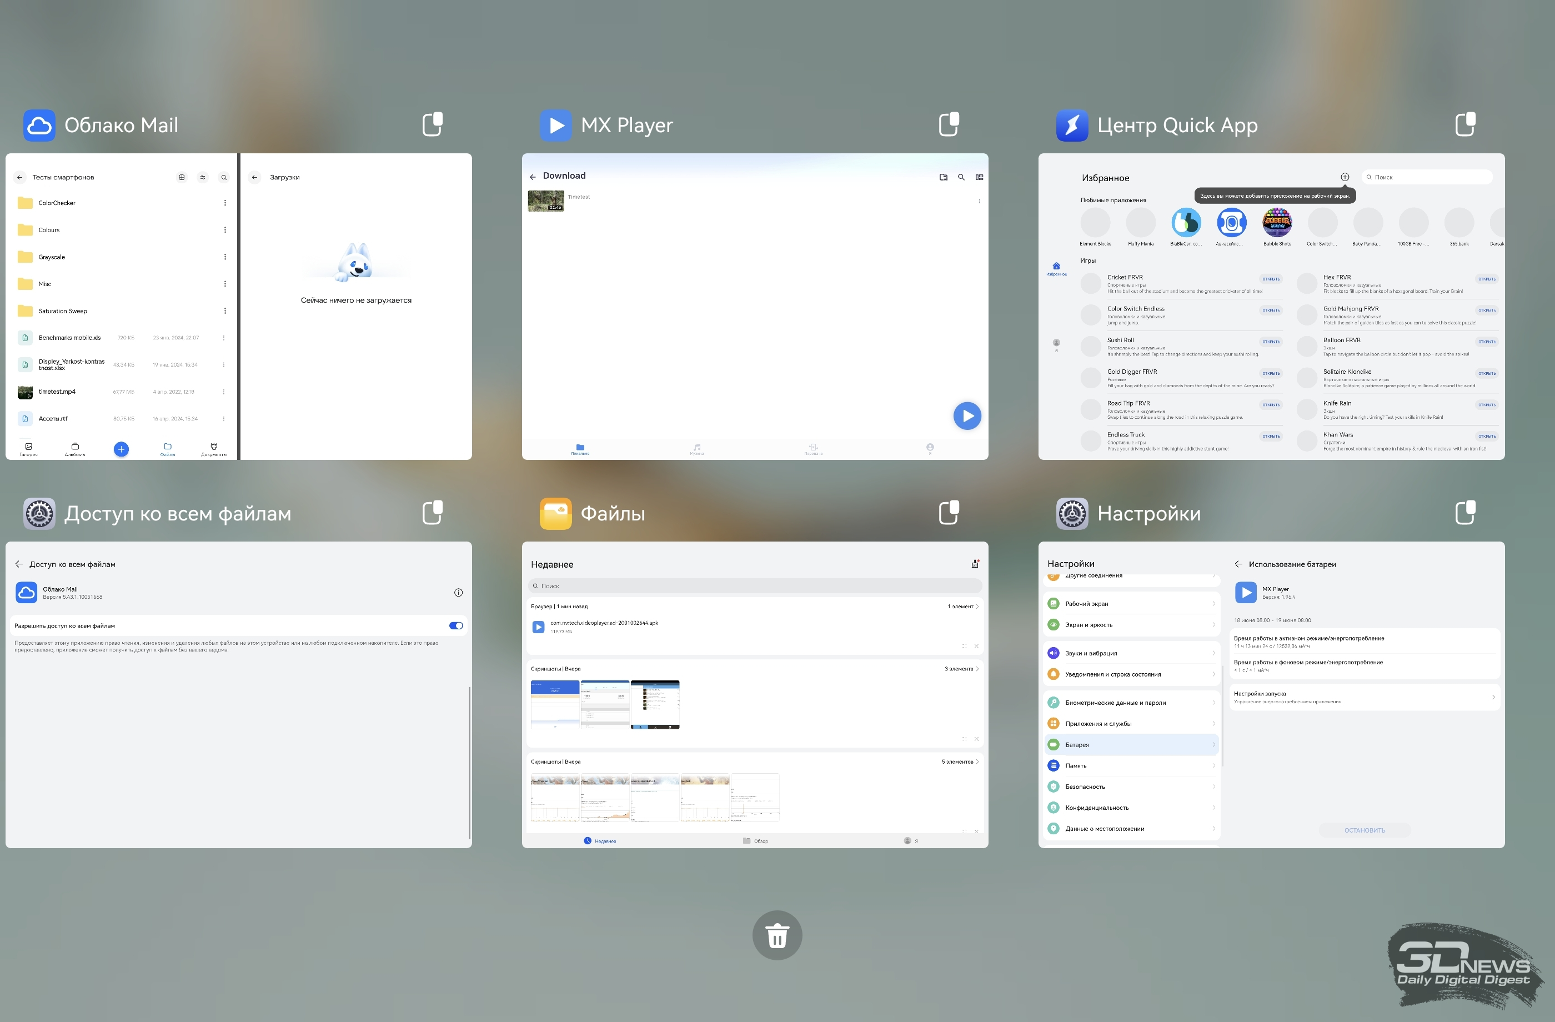
Task: Open Экран и яркость settings row
Action: (1131, 625)
